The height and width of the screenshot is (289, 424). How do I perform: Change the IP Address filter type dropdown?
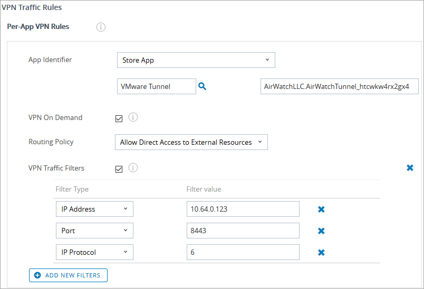click(x=94, y=209)
